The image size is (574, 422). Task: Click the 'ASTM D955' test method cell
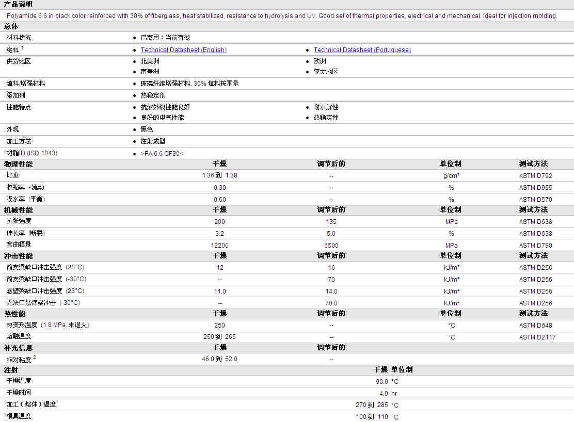[536, 187]
